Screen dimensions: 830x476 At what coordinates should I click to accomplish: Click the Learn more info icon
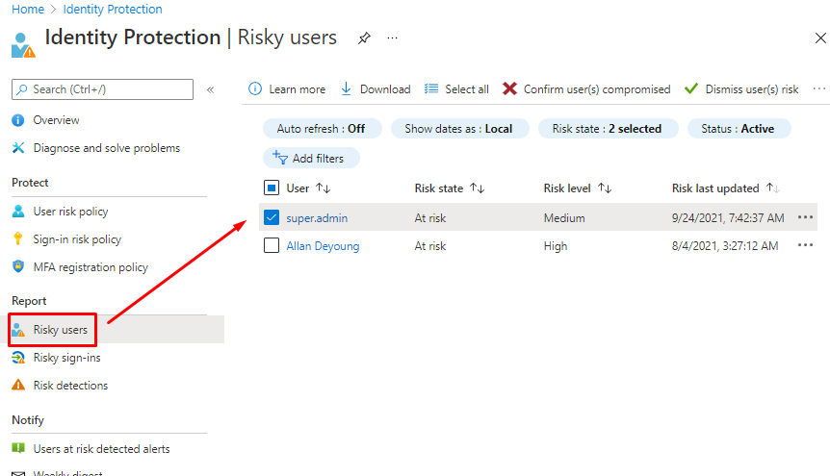255,89
